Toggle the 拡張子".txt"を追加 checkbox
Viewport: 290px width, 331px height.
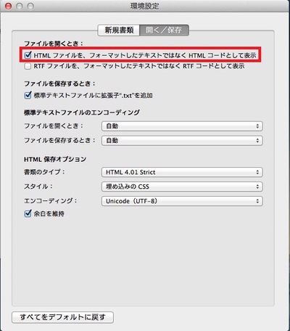(28, 95)
